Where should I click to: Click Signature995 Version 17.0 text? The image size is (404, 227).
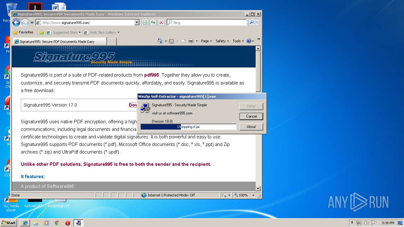(50, 105)
